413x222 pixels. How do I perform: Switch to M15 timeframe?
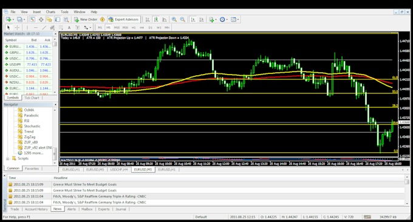point(117,27)
